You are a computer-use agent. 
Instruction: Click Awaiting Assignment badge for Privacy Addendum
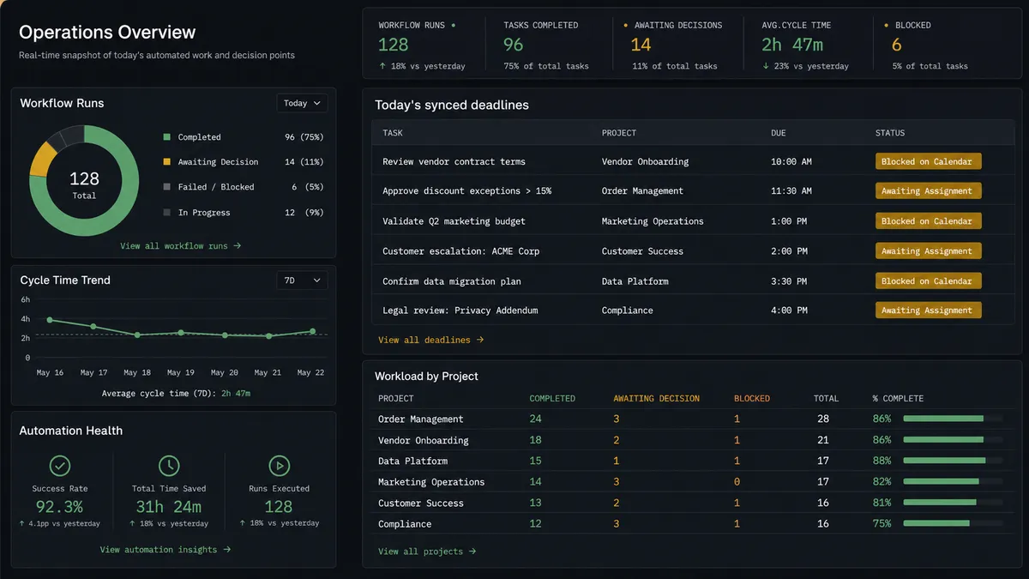928,311
